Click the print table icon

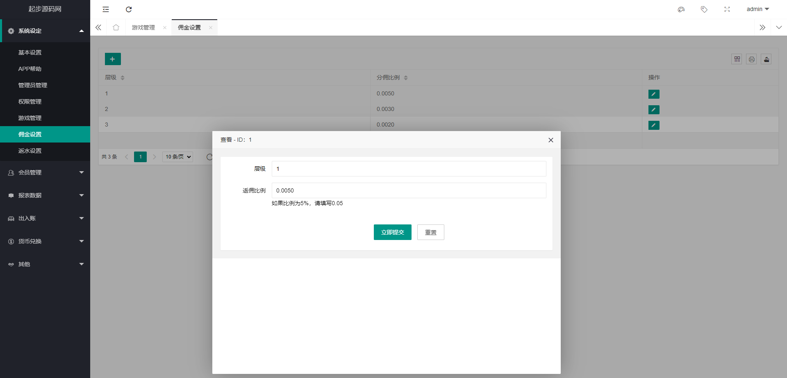point(751,59)
